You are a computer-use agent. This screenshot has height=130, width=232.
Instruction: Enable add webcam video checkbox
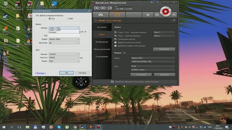115,46
